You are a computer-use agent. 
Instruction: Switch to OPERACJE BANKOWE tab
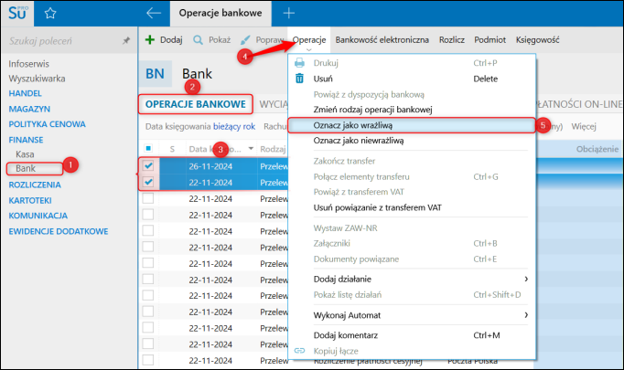tap(196, 104)
